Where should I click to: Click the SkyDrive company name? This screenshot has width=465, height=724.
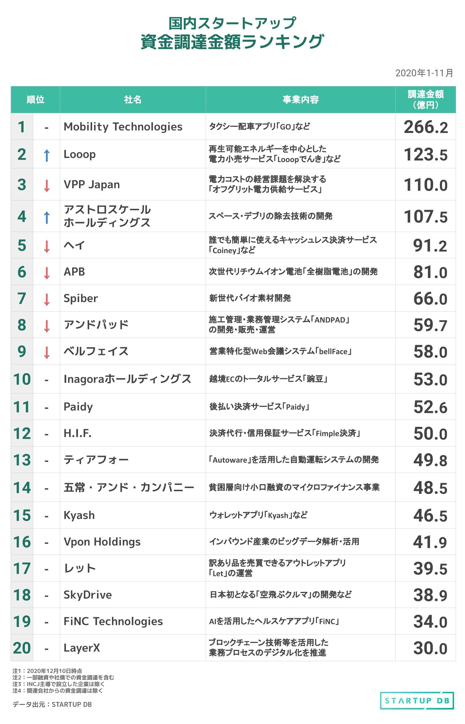[x=88, y=595]
